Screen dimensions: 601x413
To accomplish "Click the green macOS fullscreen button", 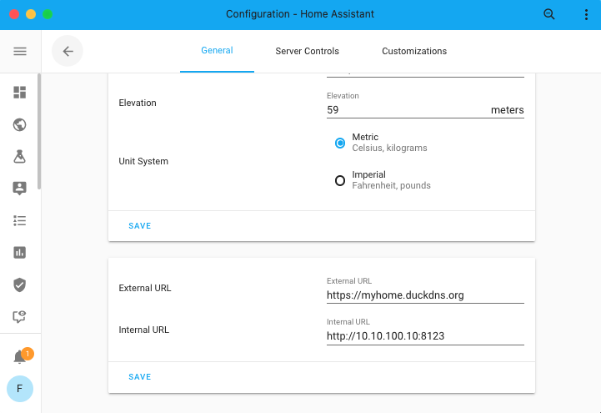I will [x=48, y=14].
